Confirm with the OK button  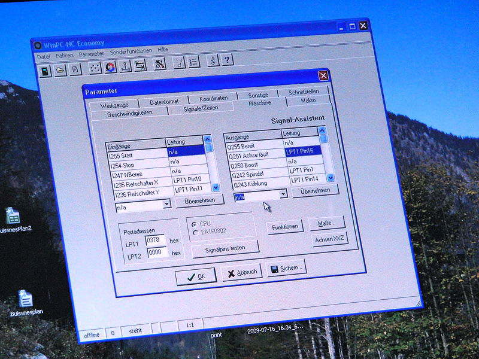tap(196, 276)
